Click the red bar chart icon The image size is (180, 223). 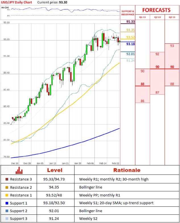point(19,170)
